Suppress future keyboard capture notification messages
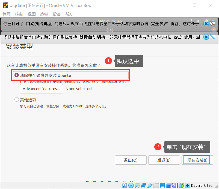This screenshot has width=219, height=189. [x=212, y=24]
